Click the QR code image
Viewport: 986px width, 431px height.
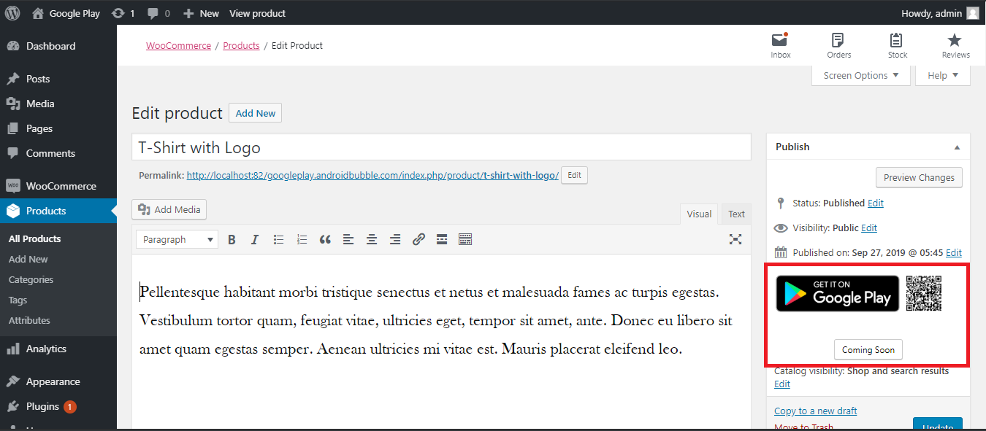tap(924, 293)
